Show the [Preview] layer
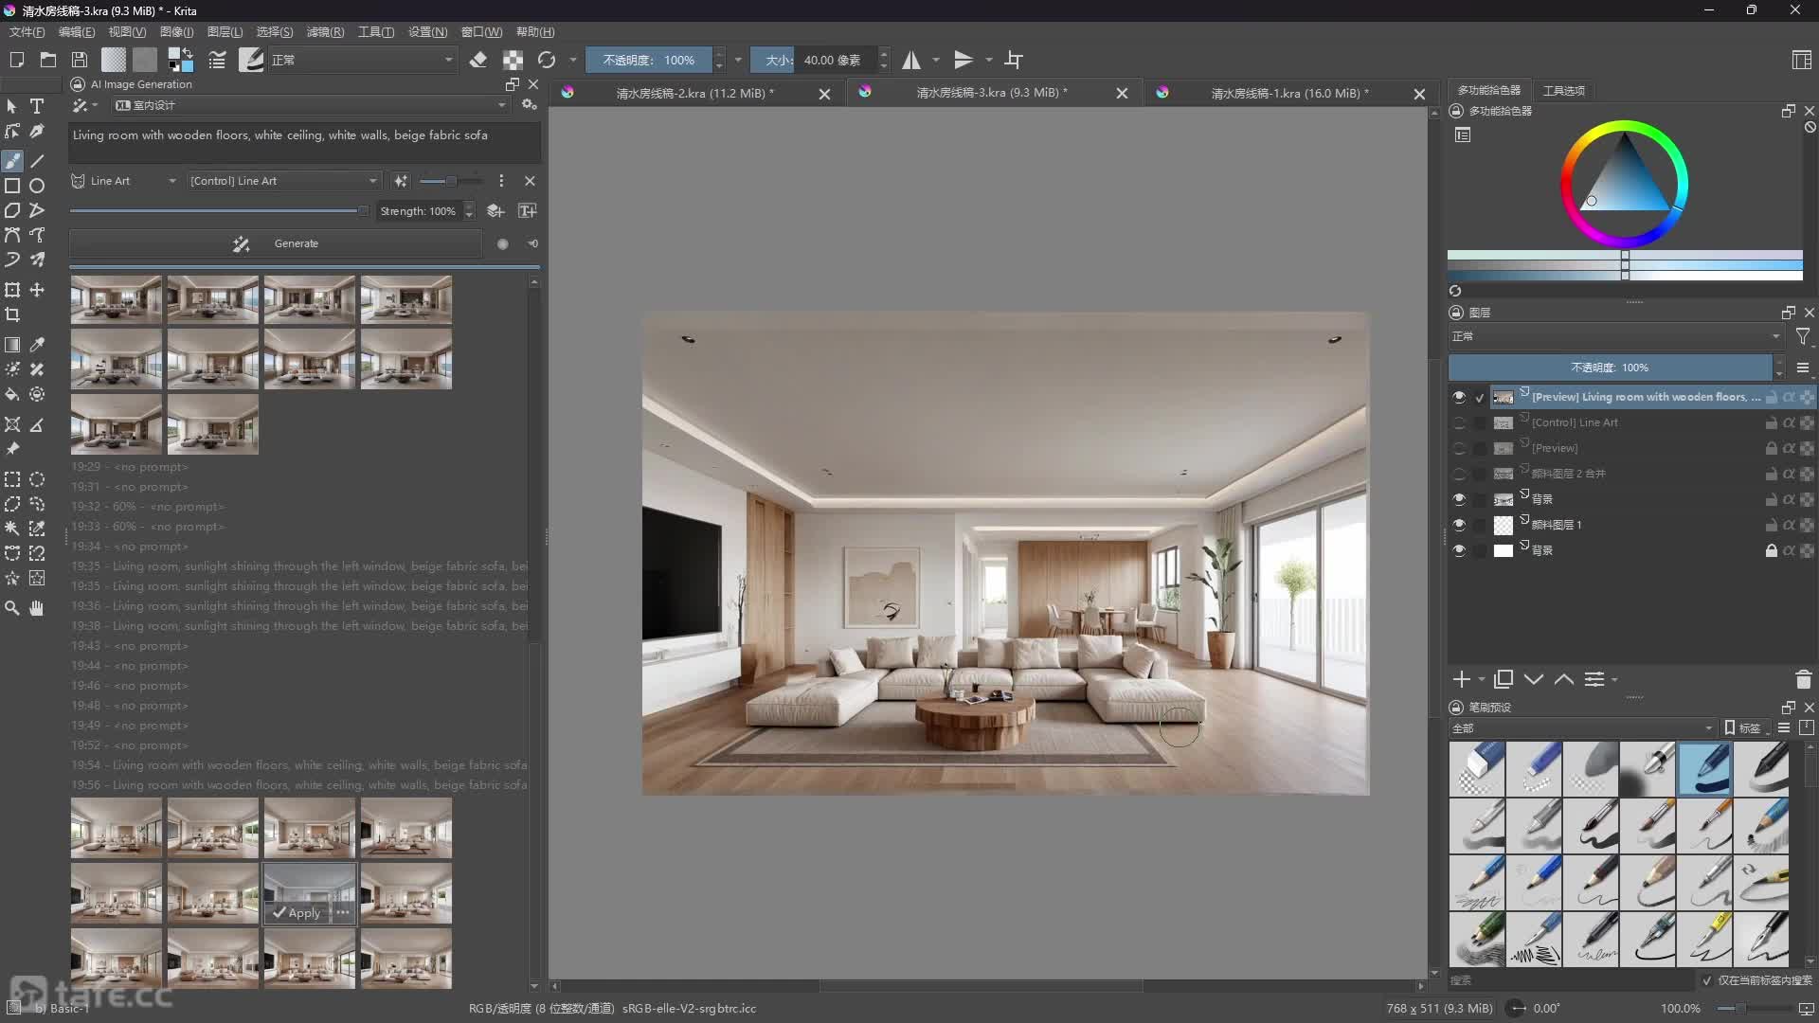The image size is (1819, 1023). tap(1459, 448)
